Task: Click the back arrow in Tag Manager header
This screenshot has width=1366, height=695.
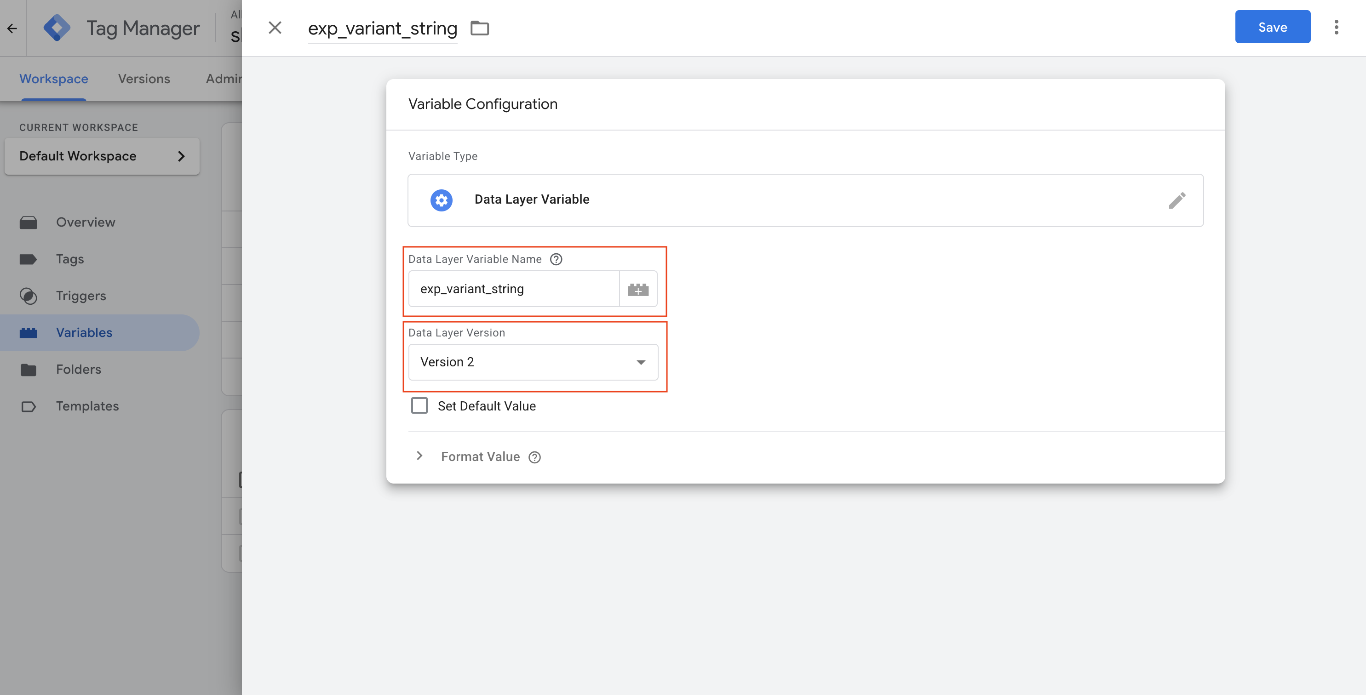Action: coord(12,28)
